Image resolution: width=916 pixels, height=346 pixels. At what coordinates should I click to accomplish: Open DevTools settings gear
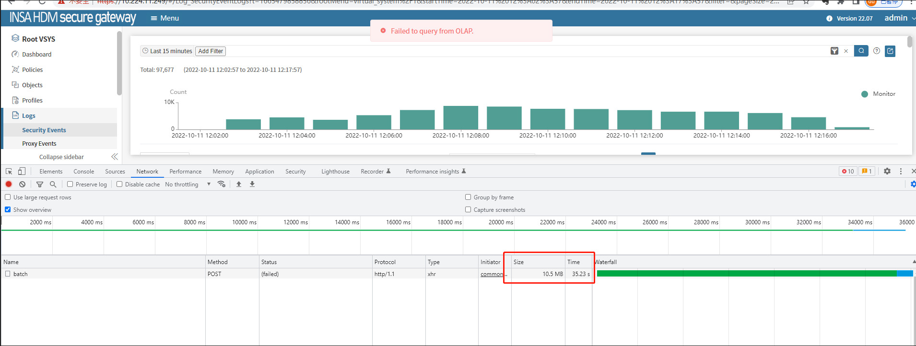point(887,171)
